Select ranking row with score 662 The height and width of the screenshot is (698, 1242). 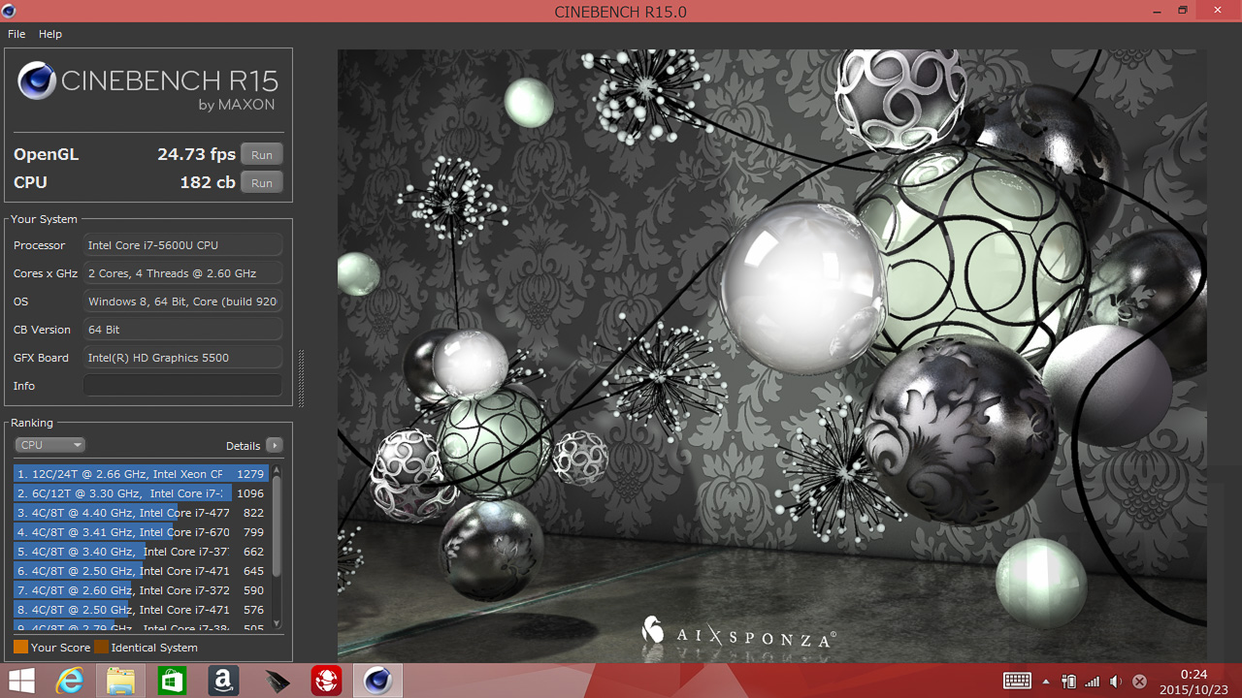click(x=141, y=552)
